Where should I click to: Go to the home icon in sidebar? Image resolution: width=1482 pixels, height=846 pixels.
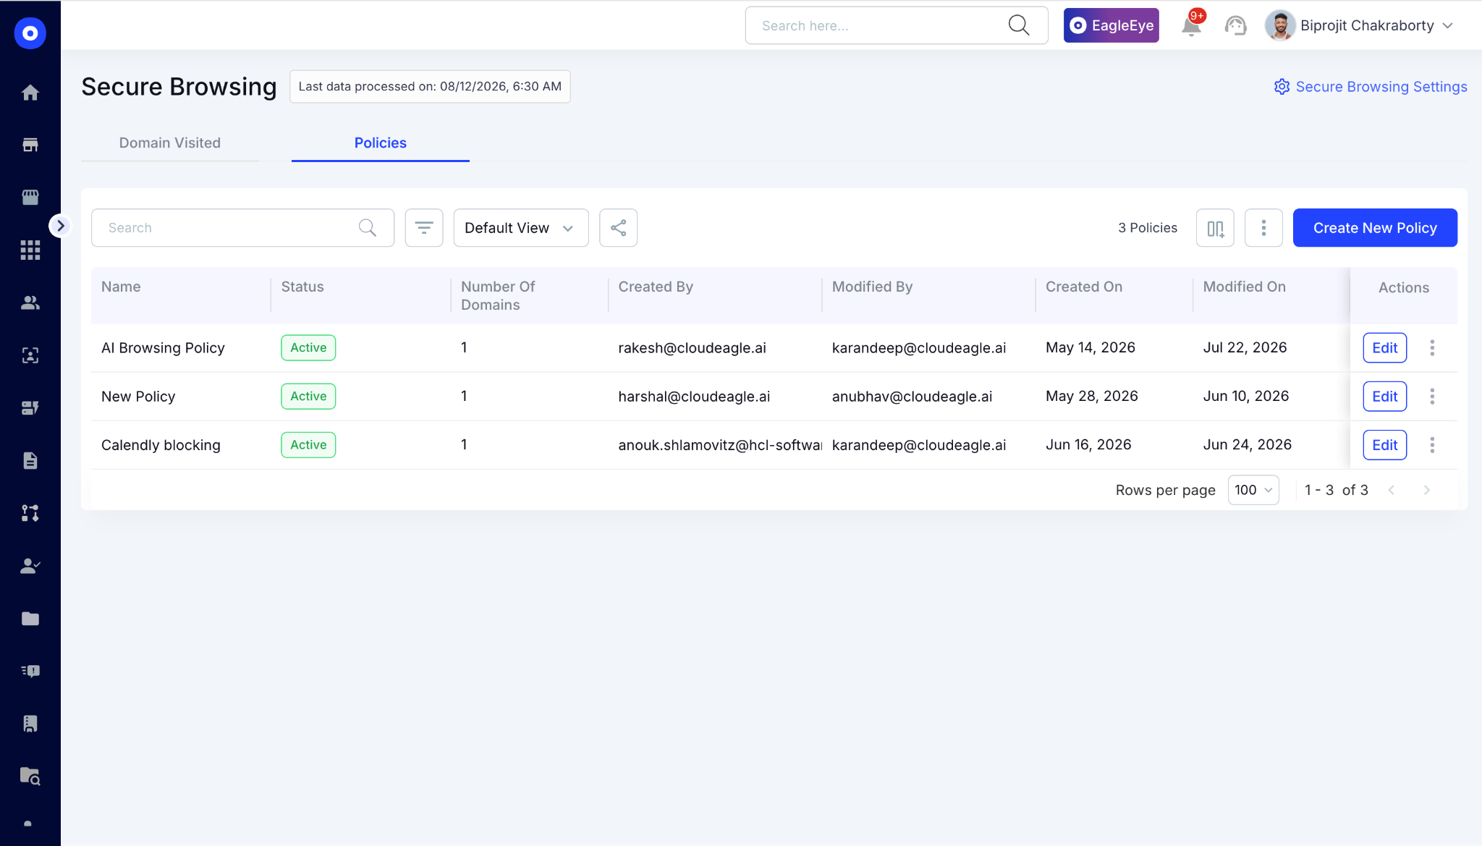(30, 93)
